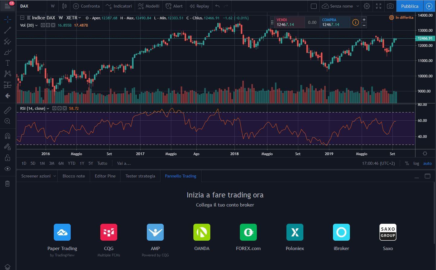
Task: Toggle percentage scale mode
Action: 407,163
